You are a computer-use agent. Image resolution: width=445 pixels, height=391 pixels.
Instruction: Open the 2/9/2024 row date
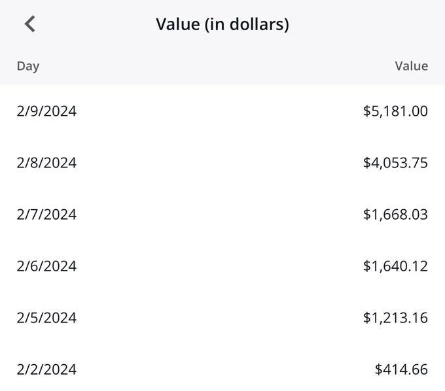coord(46,111)
